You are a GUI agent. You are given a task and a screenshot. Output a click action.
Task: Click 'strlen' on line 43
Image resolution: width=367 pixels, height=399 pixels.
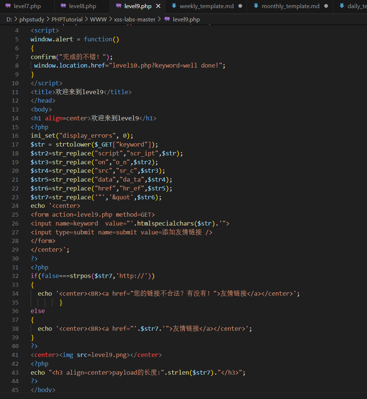[x=178, y=372]
